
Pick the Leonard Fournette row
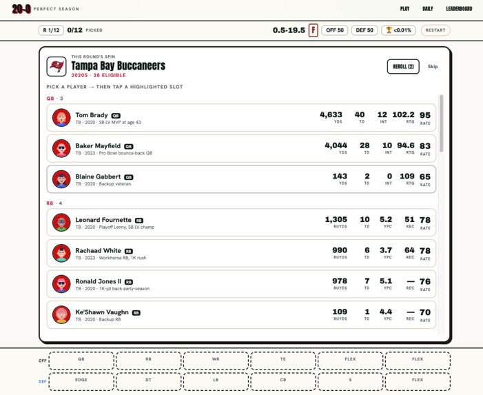[x=241, y=223]
